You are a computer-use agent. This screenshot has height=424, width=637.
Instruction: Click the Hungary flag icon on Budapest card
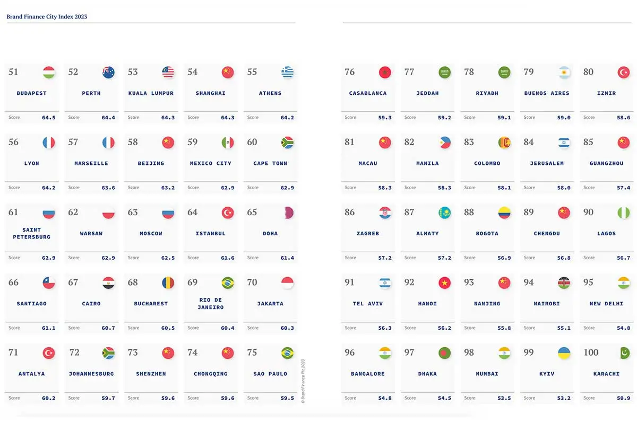tap(49, 73)
